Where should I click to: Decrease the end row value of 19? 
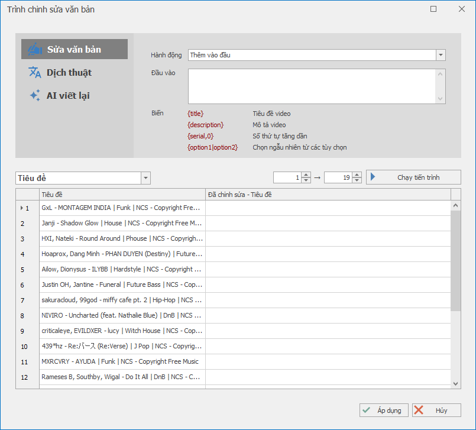pyautogui.click(x=357, y=180)
